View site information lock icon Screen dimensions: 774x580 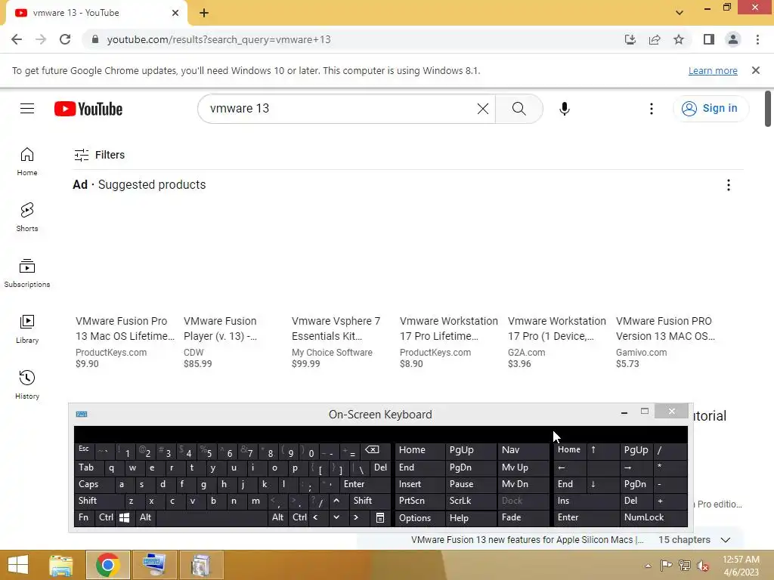click(95, 39)
